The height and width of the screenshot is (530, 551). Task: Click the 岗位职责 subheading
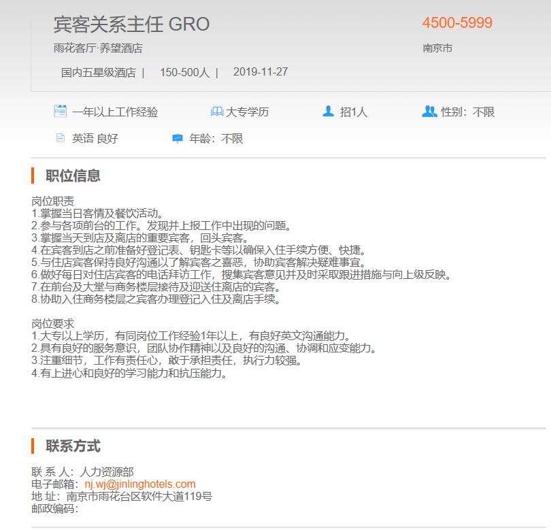point(53,201)
